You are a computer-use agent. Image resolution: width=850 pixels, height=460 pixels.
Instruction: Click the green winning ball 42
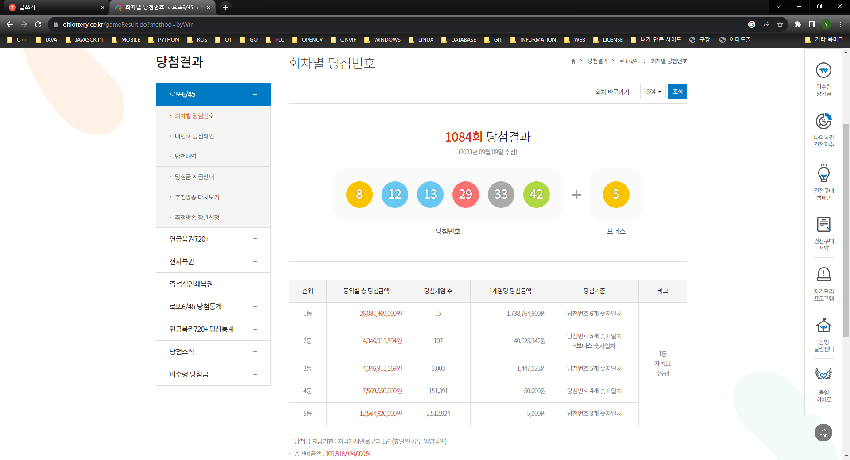[x=537, y=194]
